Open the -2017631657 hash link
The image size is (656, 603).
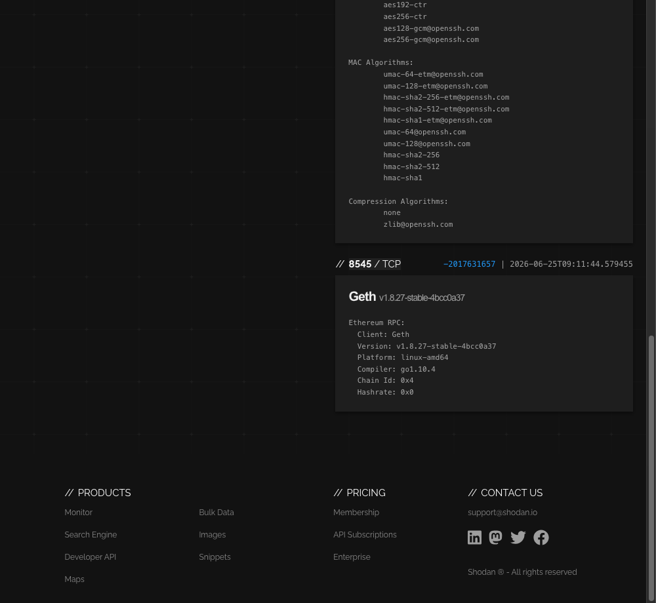point(469,264)
